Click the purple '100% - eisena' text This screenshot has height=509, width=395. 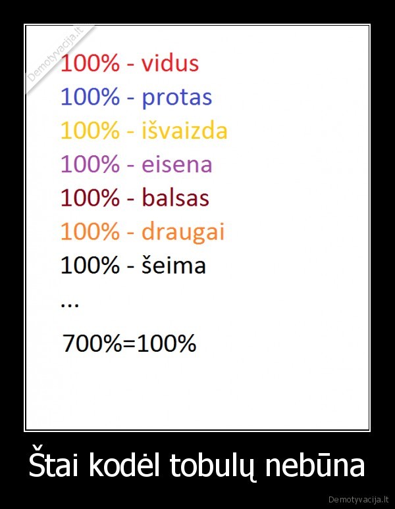tap(136, 164)
